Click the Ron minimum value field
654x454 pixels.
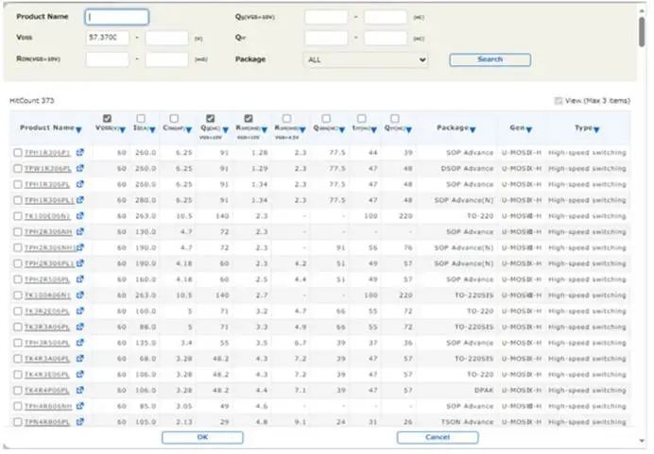pos(107,59)
